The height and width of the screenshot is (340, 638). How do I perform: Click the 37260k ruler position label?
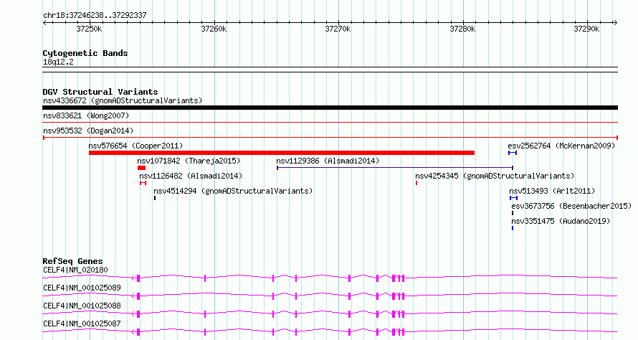click(x=214, y=29)
